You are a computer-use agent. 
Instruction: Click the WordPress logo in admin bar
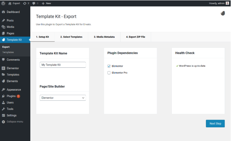coord(3,3)
